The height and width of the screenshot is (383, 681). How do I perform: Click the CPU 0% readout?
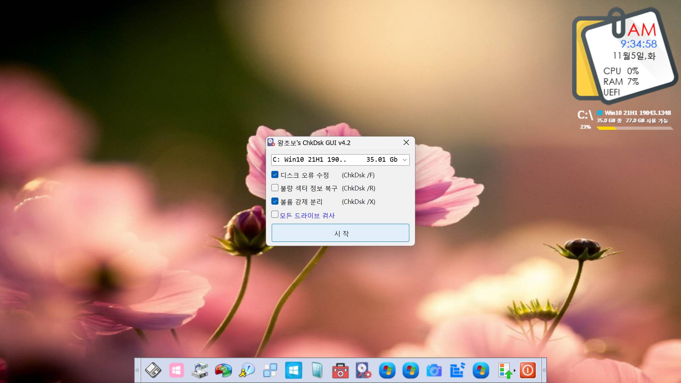[x=621, y=71]
